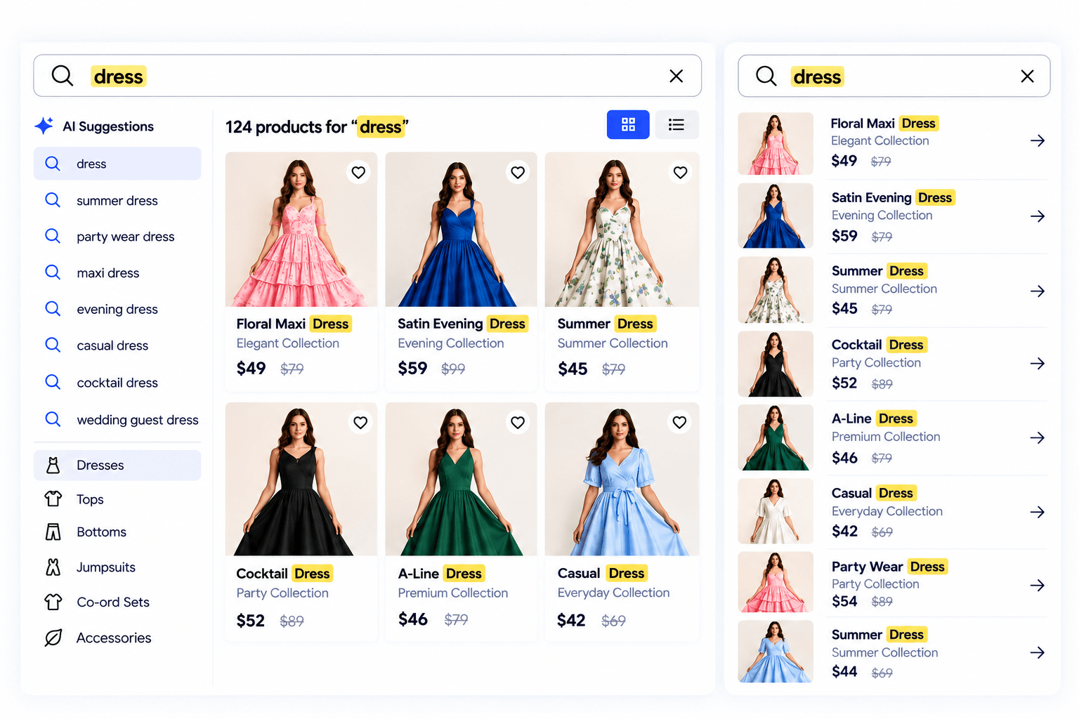This screenshot has height=719, width=1079.
Task: Open the Accessories category
Action: pos(117,638)
